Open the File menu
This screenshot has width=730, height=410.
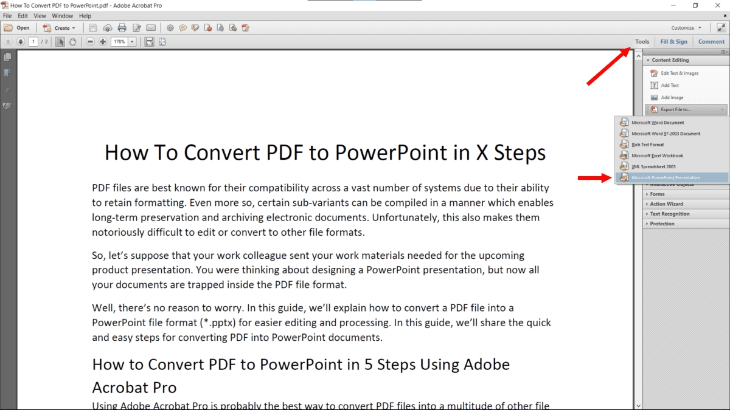pyautogui.click(x=7, y=16)
